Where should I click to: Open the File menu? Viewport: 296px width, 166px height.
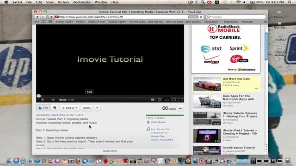tap(29, 2)
